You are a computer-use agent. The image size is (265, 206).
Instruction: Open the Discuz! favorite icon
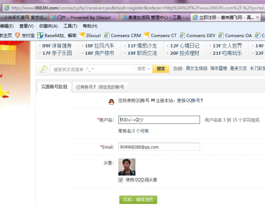pyautogui.click(x=82, y=35)
